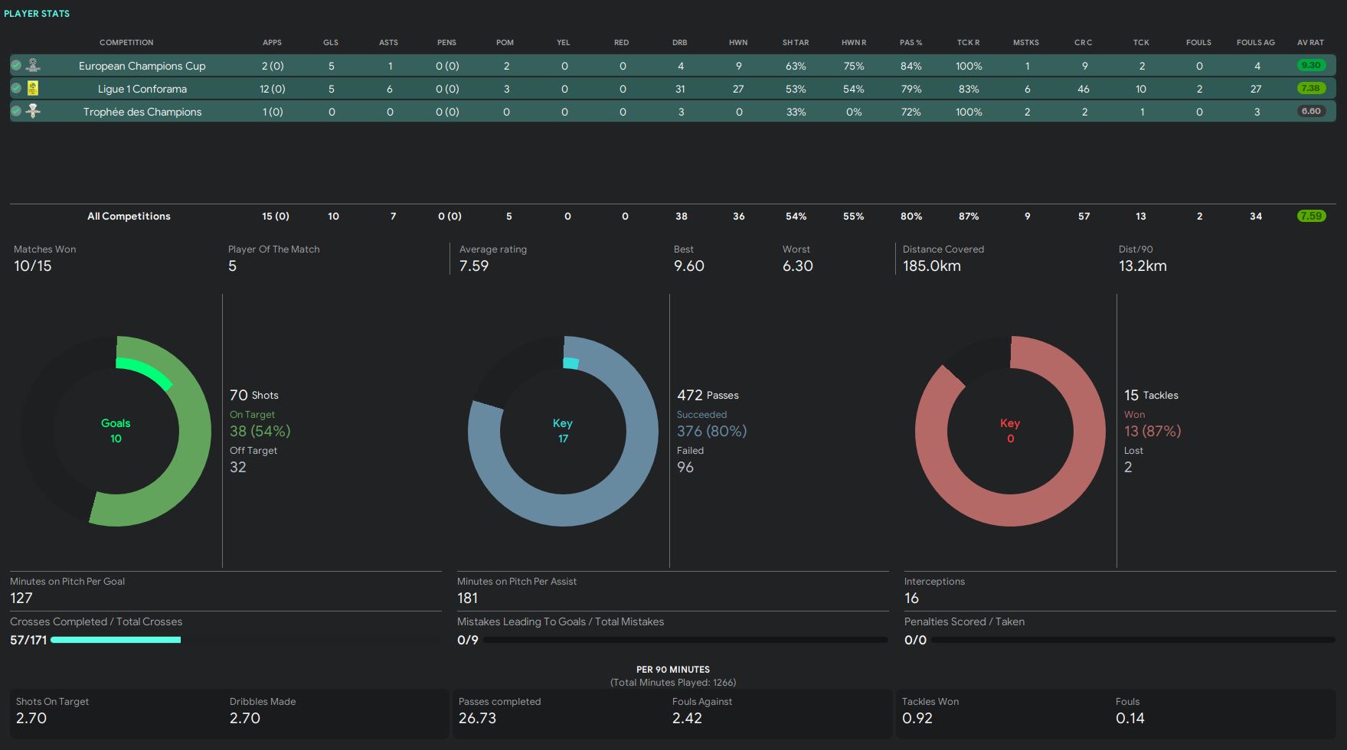Uncheck the Ligue 1 Conforama row checkmark
The width and height of the screenshot is (1347, 750).
[16, 89]
